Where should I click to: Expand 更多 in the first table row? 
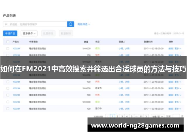click(178, 48)
